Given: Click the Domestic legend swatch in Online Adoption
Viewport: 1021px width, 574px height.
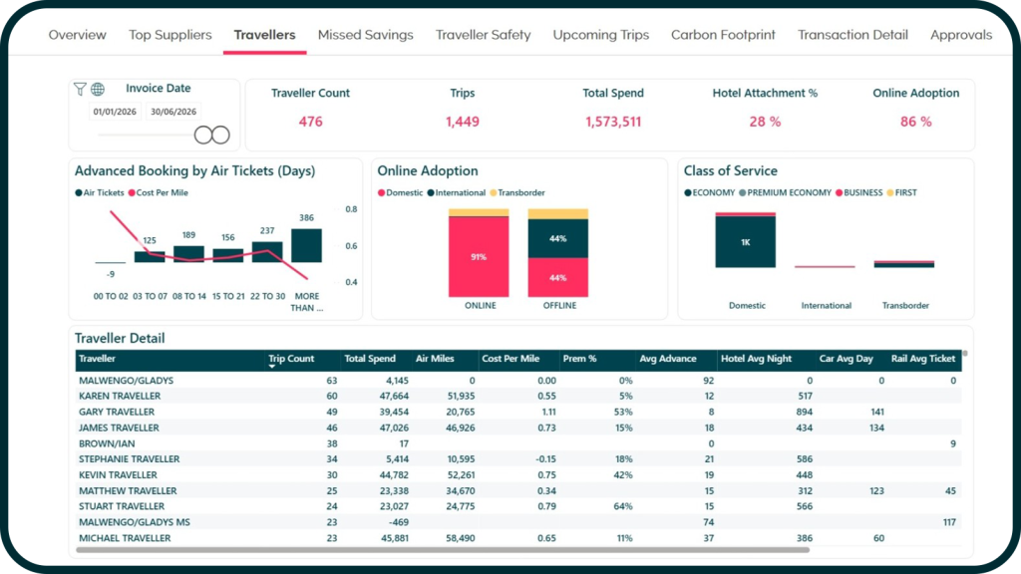Looking at the screenshot, I should point(382,192).
